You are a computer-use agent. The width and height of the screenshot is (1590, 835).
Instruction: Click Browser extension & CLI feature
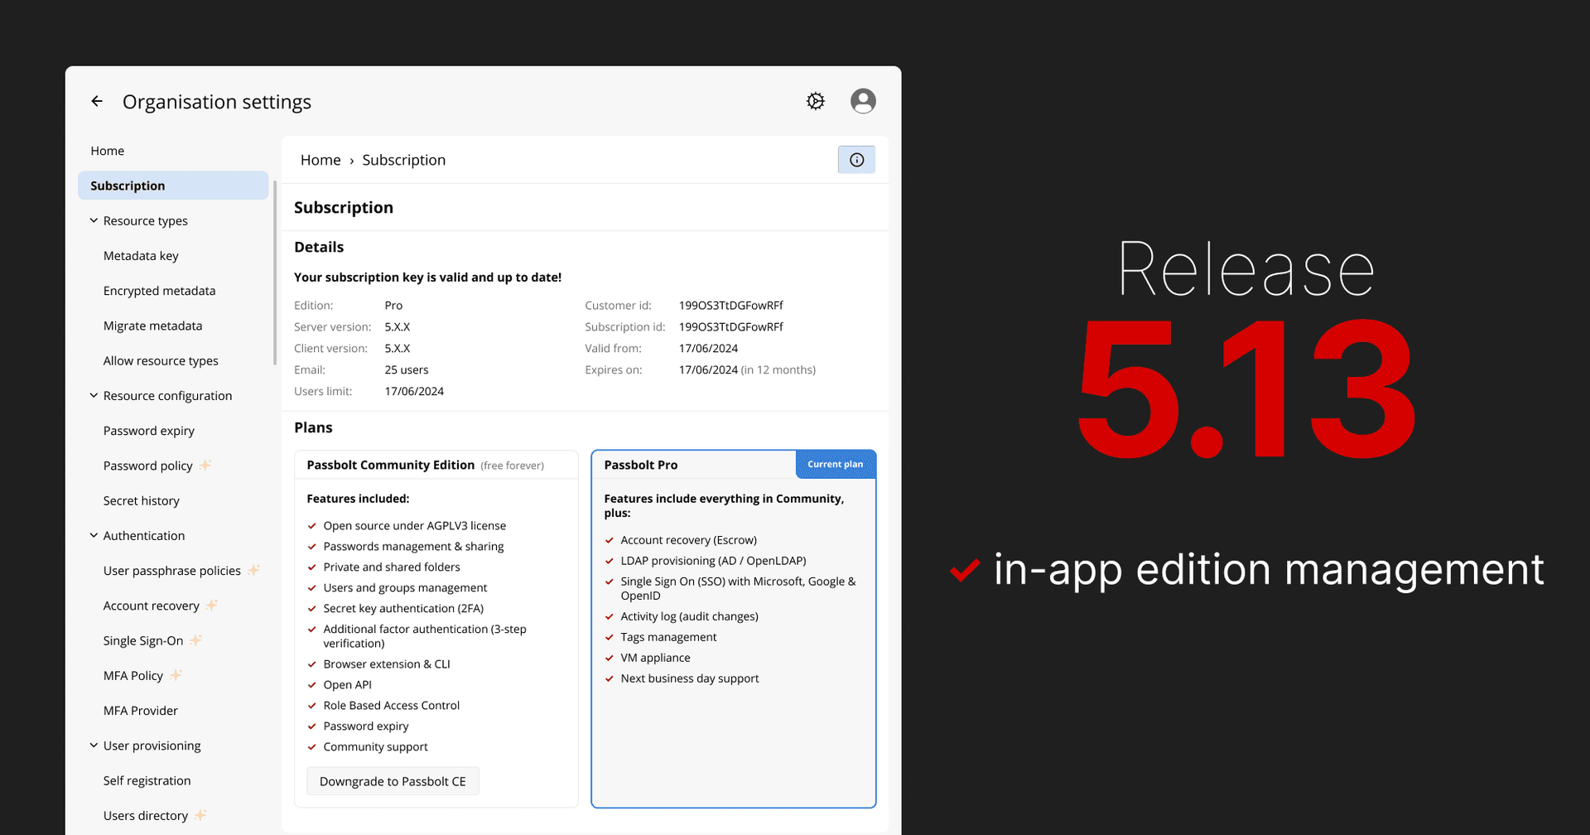pos(387,664)
